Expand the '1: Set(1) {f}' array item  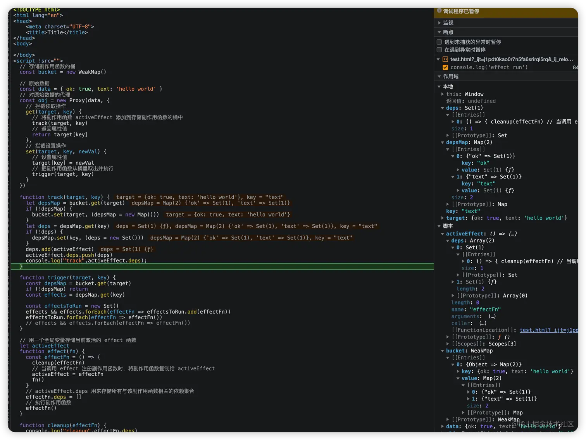click(x=453, y=282)
